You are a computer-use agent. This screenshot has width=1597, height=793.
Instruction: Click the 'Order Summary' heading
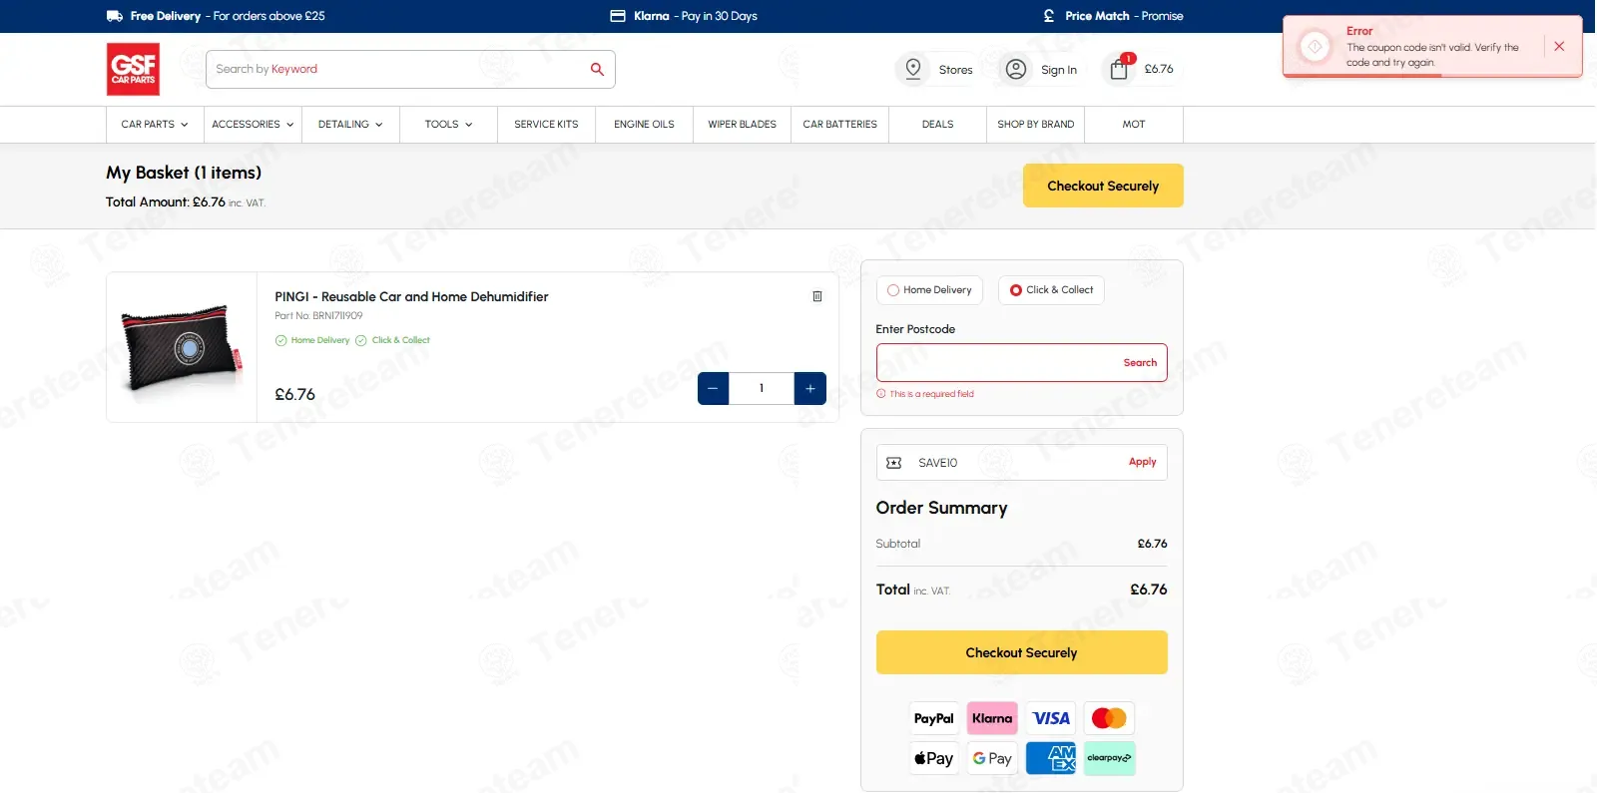click(x=941, y=508)
